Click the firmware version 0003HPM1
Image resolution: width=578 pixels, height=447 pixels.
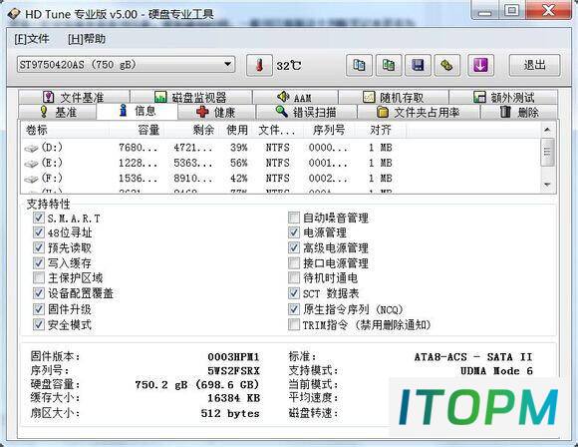pyautogui.click(x=233, y=357)
